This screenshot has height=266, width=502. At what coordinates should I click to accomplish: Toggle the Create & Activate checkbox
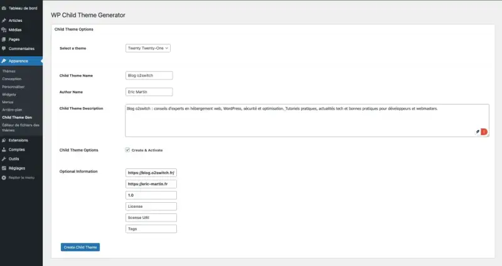pyautogui.click(x=127, y=150)
